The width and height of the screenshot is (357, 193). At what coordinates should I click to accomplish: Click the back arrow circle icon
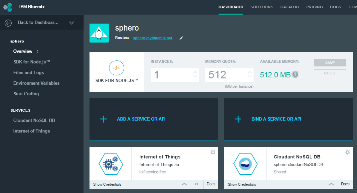(x=8, y=23)
